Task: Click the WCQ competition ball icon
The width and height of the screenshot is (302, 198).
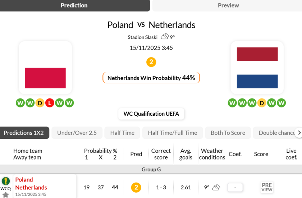Action: click(6, 181)
